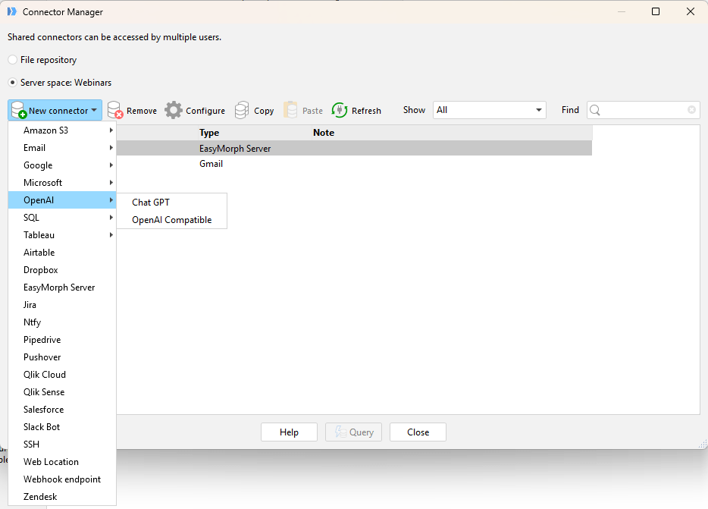Image resolution: width=708 pixels, height=509 pixels.
Task: Maximize the Connector Manager window
Action: coord(656,11)
